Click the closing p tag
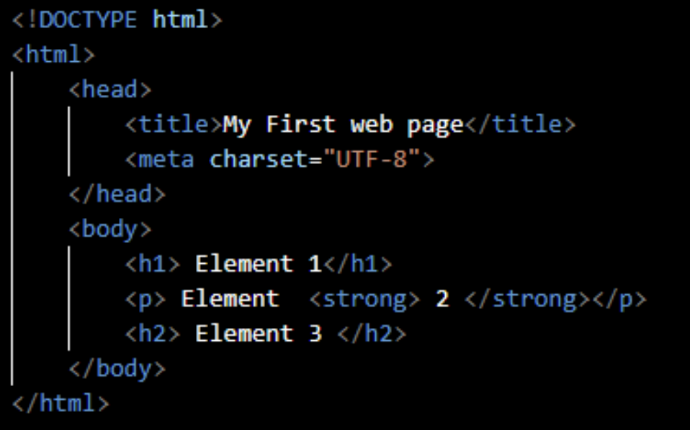The image size is (690, 430). click(619, 298)
